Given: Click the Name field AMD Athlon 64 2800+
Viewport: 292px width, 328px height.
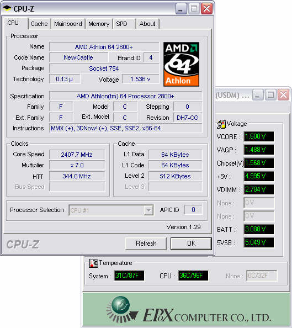Looking at the screenshot, I should [104, 47].
